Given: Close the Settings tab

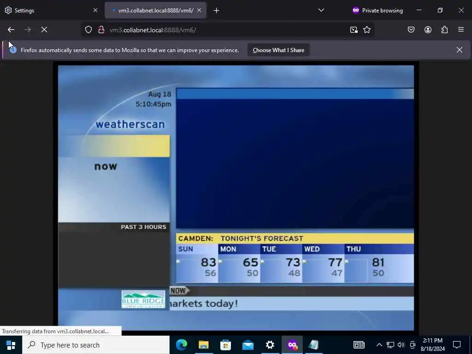Looking at the screenshot, I should pos(95,11).
